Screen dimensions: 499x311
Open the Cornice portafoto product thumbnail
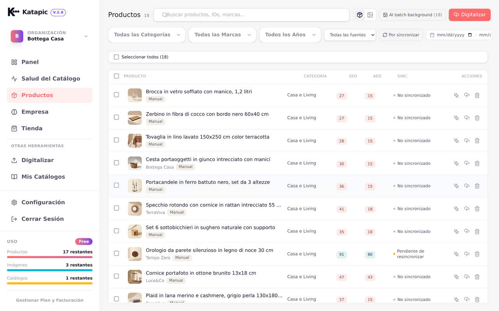(135, 277)
